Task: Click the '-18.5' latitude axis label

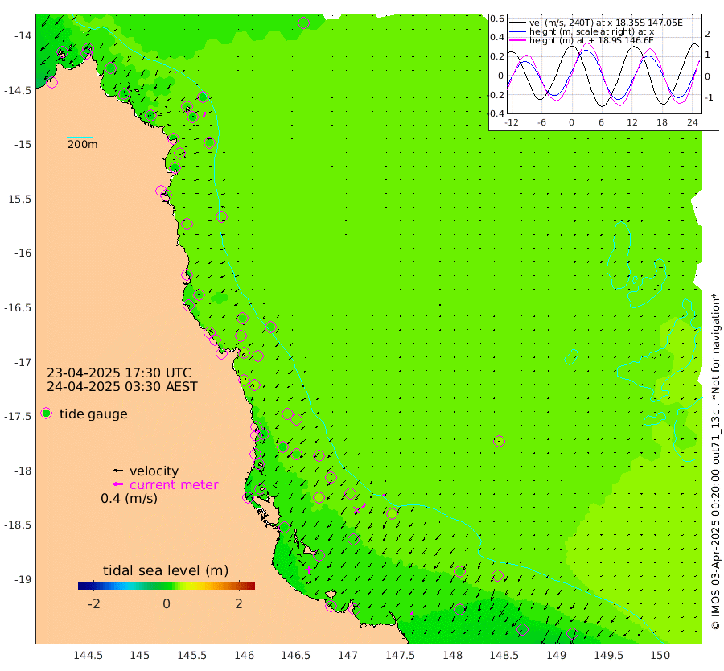Action: 18,525
